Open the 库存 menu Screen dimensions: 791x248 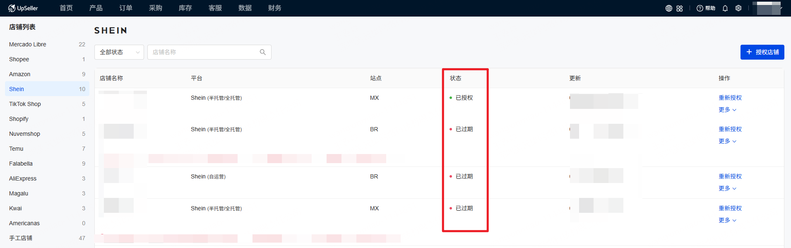[x=185, y=8]
